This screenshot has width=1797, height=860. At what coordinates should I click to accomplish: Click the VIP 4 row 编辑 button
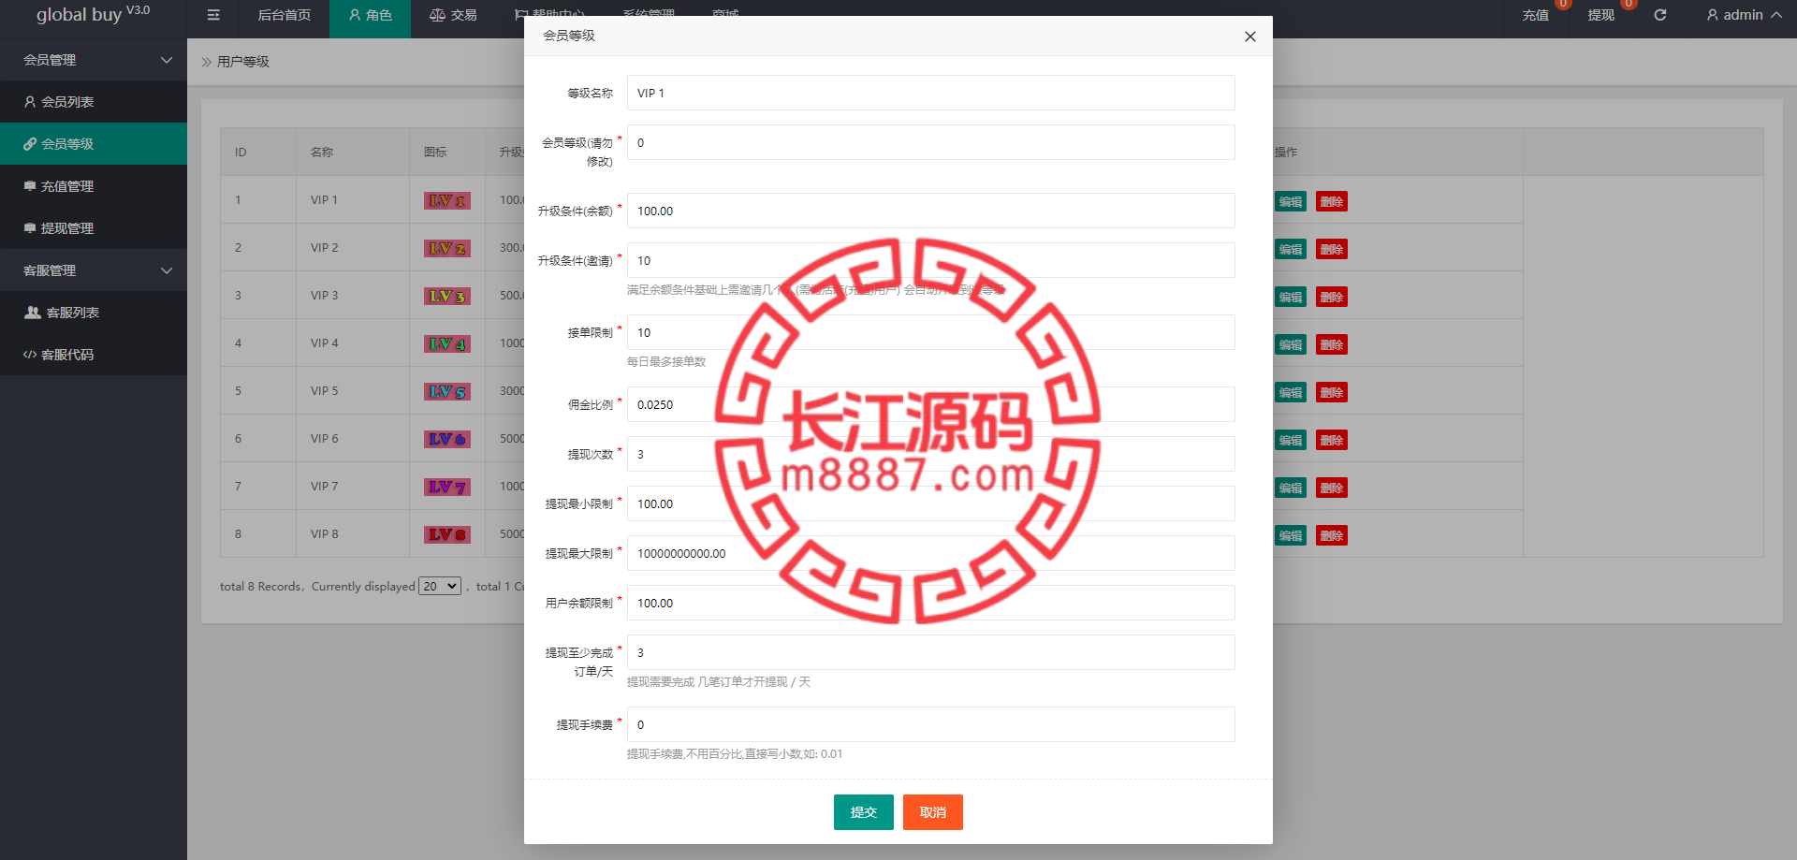coord(1291,344)
